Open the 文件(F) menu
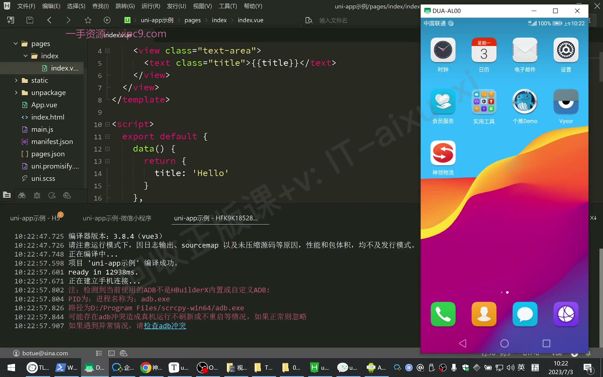 (x=26, y=6)
